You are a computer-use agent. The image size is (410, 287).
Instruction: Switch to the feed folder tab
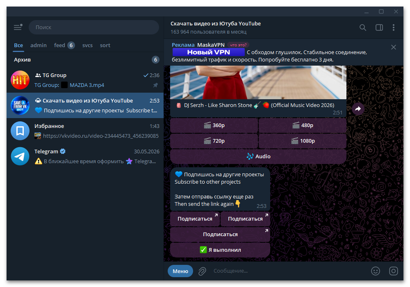(64, 45)
